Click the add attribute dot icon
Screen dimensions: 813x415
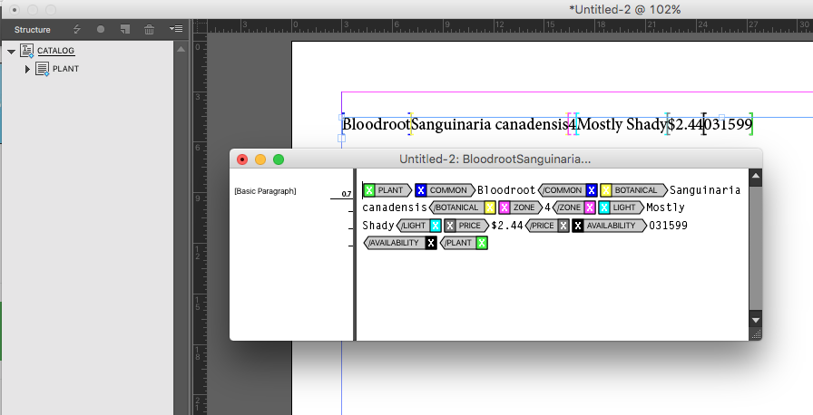[x=101, y=29]
